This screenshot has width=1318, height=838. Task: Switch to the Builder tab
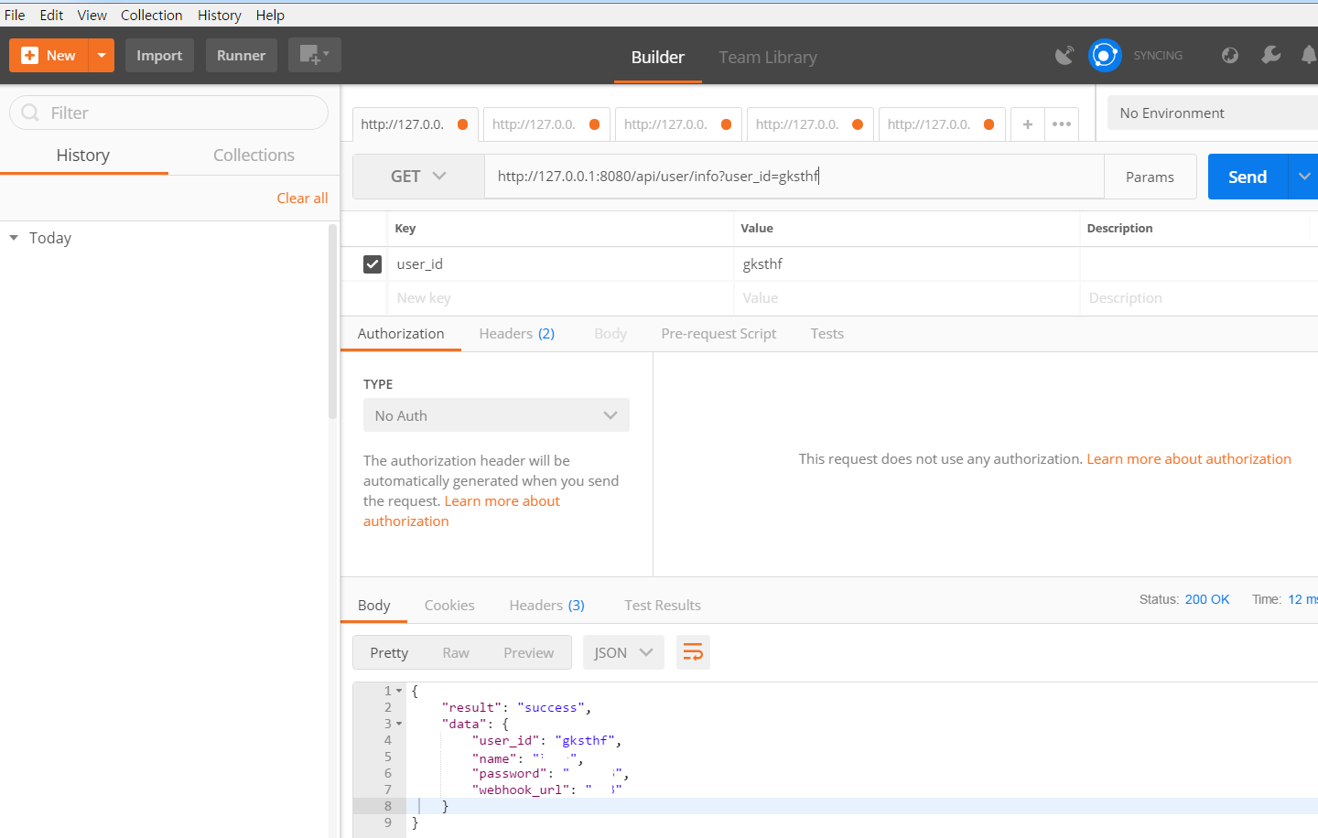click(x=657, y=57)
